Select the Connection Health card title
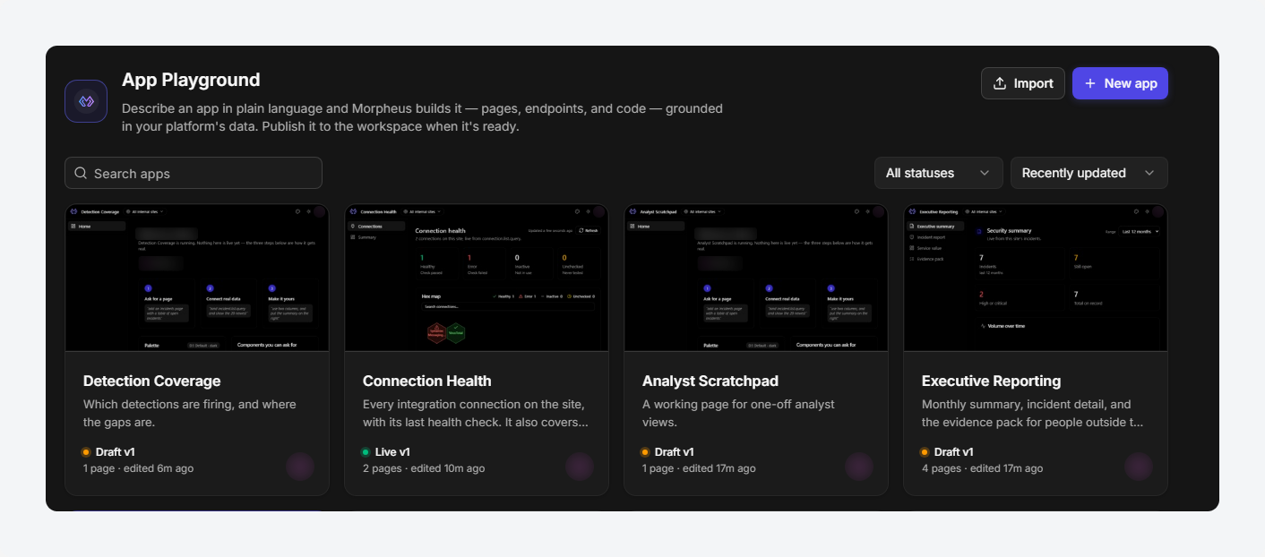Screen dimensions: 1265x557 pyautogui.click(x=427, y=381)
